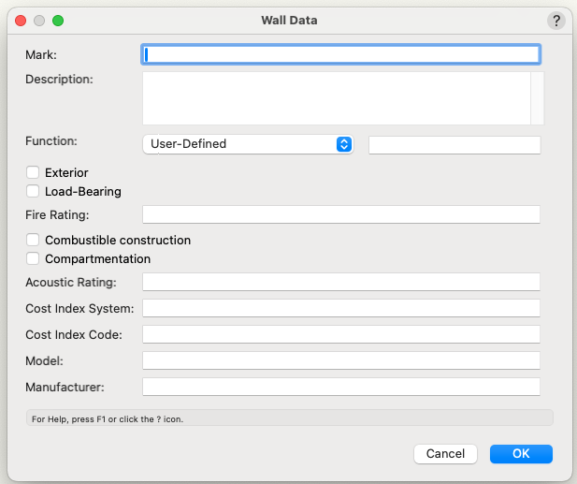Enable the Compartmentation checkbox

tap(34, 258)
